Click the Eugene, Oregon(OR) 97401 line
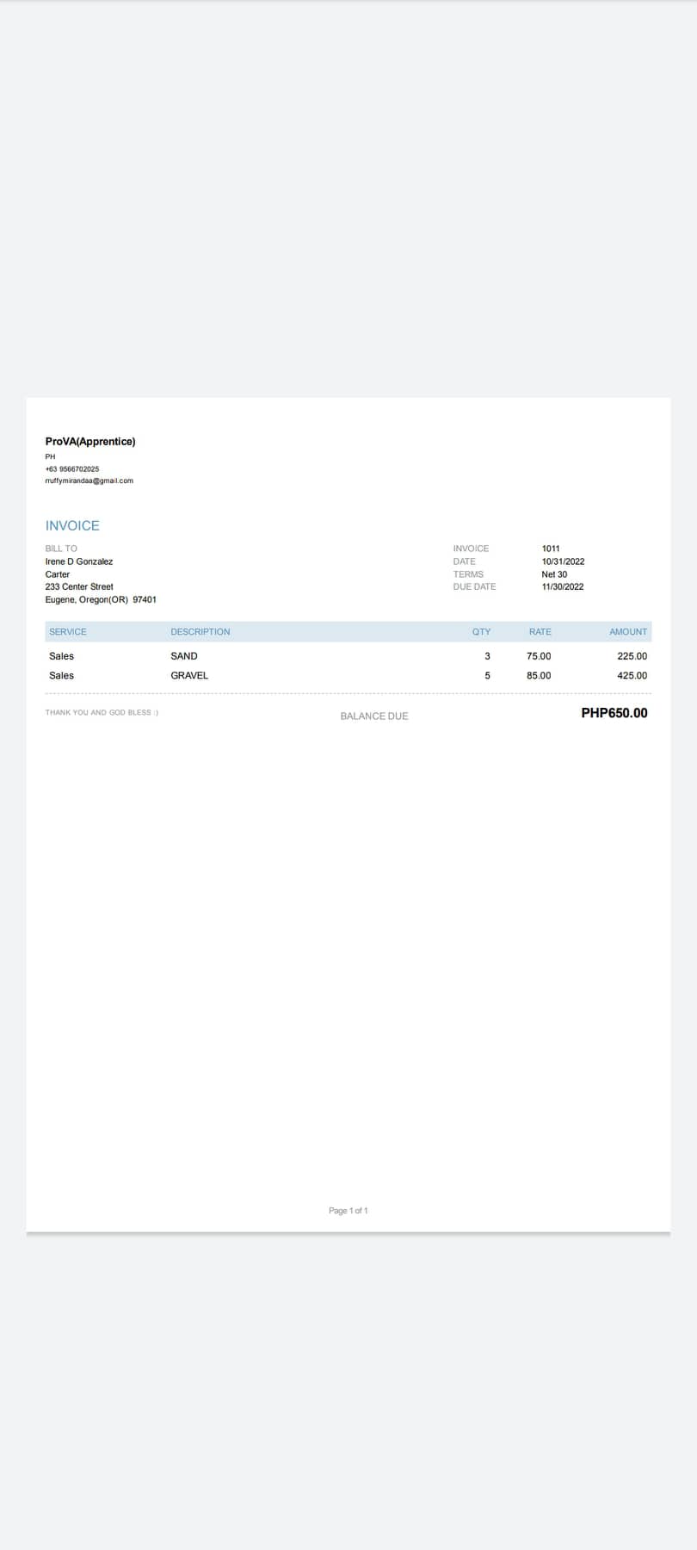 click(101, 599)
